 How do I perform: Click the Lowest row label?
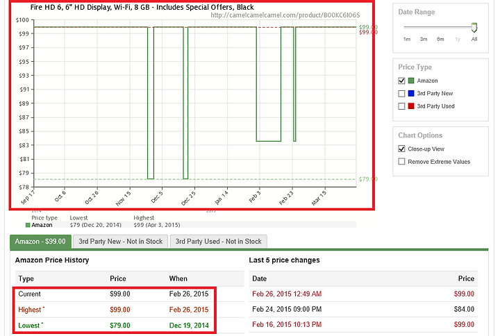[x=31, y=326]
